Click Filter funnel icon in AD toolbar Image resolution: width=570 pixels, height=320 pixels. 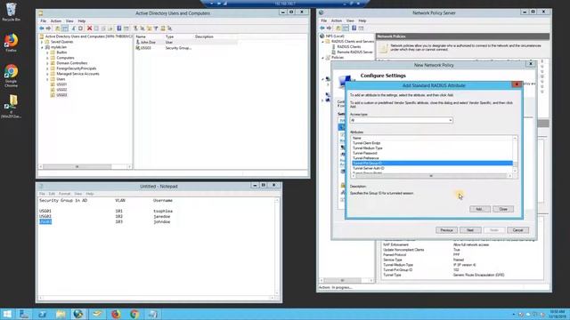(x=156, y=28)
